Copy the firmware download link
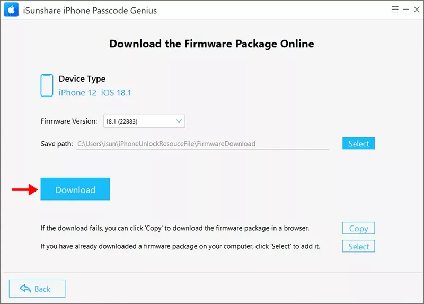This screenshot has height=304, width=424. 358,228
